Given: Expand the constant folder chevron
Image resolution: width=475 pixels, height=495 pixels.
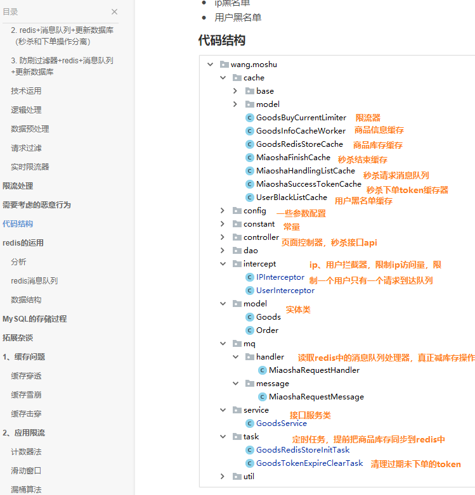Looking at the screenshot, I should tap(223, 224).
